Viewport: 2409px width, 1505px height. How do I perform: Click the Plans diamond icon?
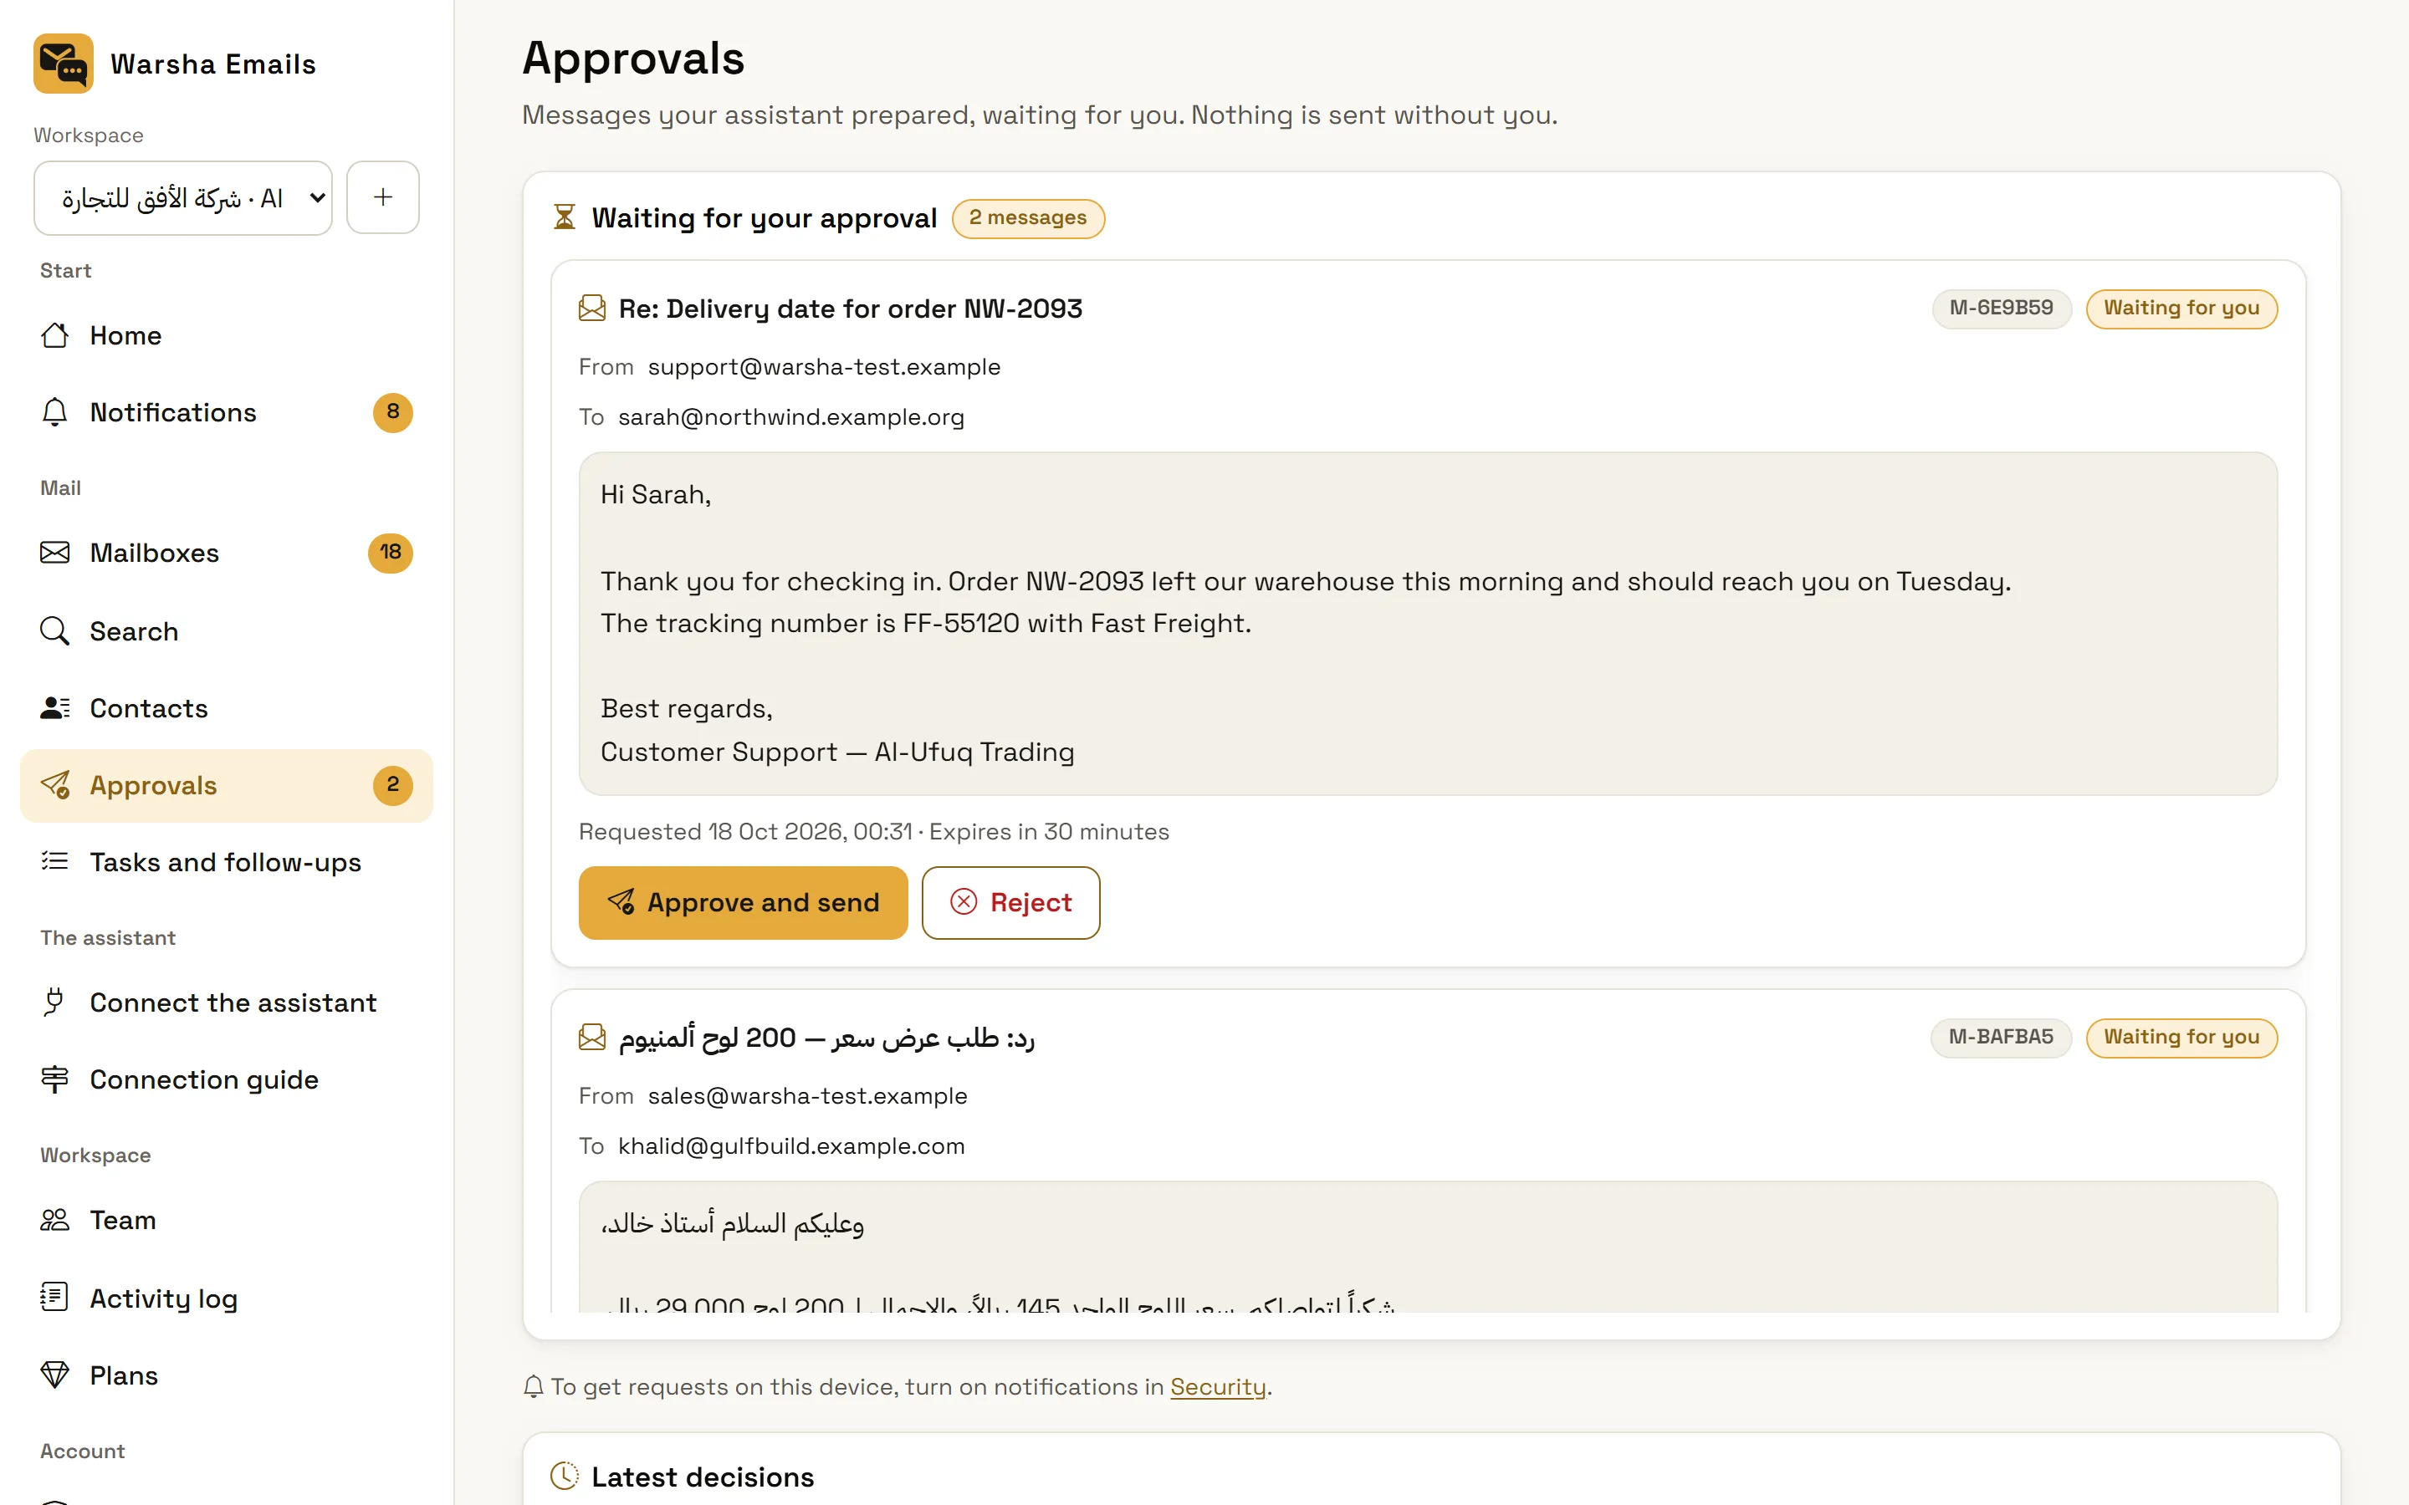tap(54, 1375)
